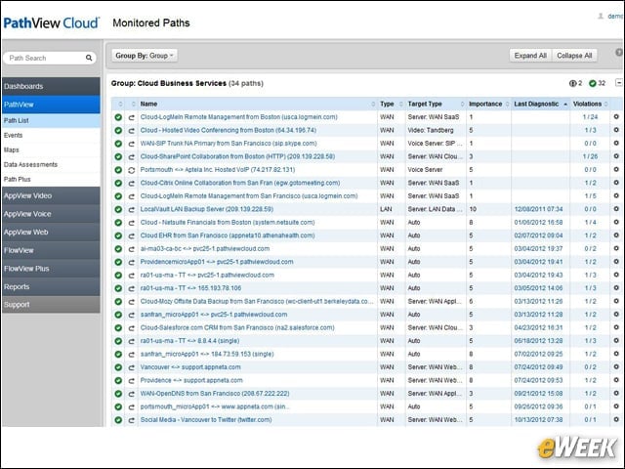Open the FlowView Plus section

[x=51, y=269]
